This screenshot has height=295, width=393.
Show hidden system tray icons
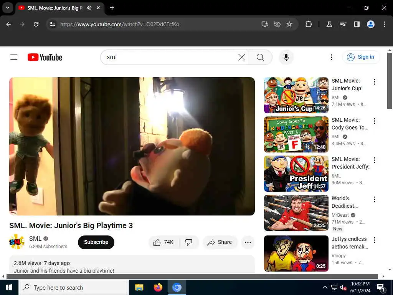tap(325, 287)
